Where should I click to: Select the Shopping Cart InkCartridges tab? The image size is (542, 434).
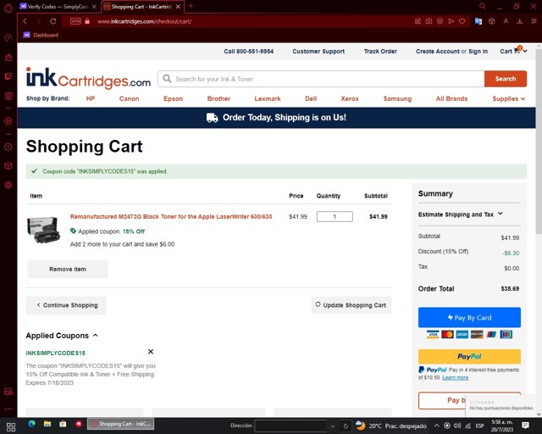(x=142, y=7)
